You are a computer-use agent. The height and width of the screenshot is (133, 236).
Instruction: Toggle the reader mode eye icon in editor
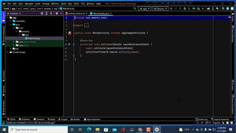click(229, 17)
